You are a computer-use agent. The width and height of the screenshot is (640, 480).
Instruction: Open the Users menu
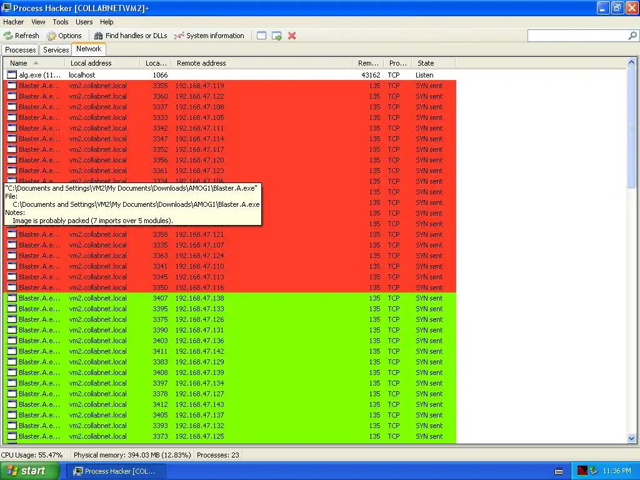[x=84, y=22]
